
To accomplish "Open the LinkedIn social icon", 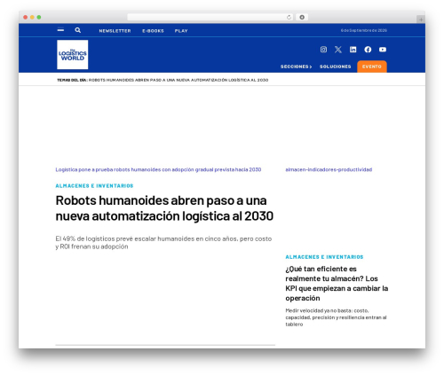I will click(353, 50).
